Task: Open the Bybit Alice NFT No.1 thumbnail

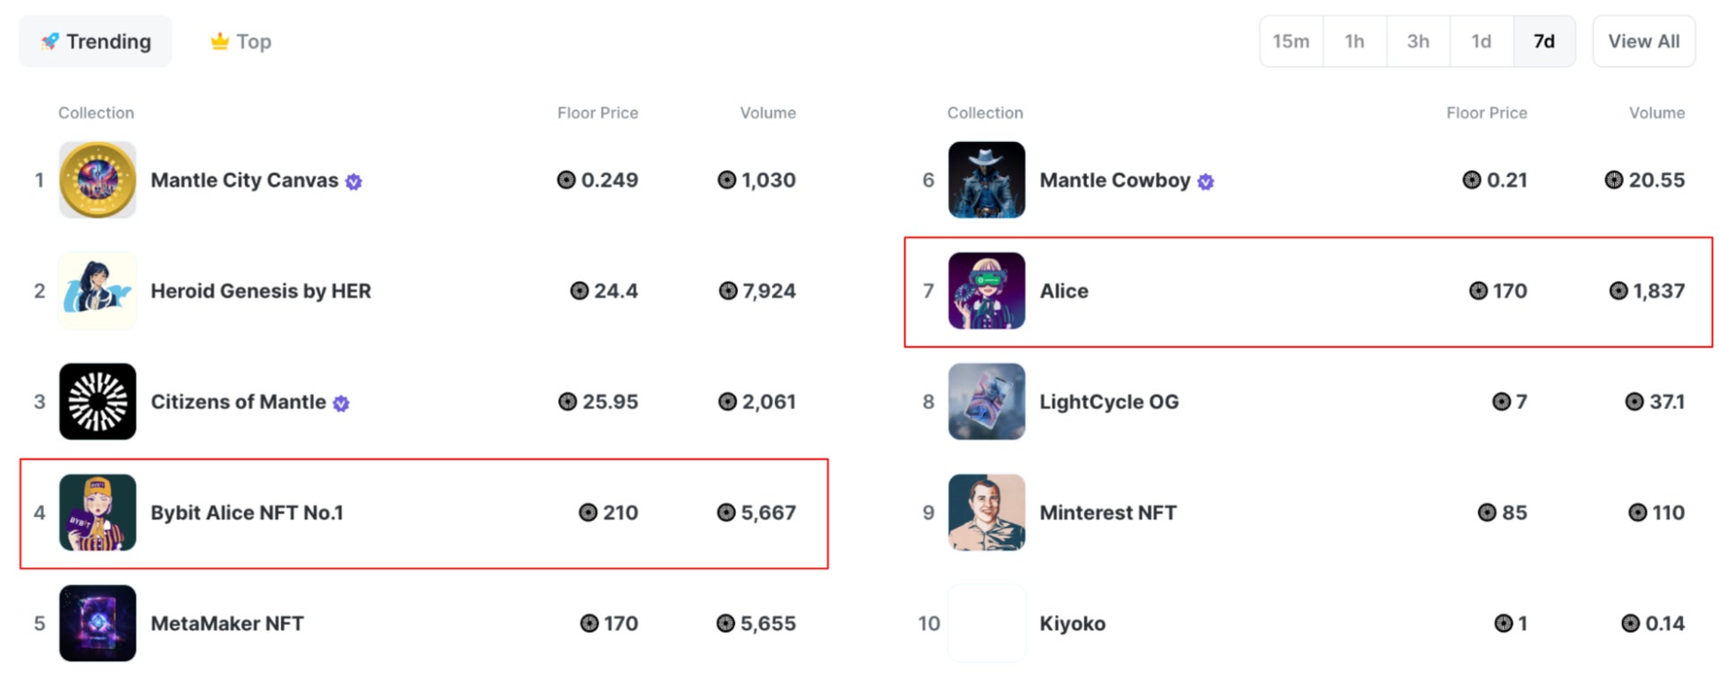Action: click(97, 513)
